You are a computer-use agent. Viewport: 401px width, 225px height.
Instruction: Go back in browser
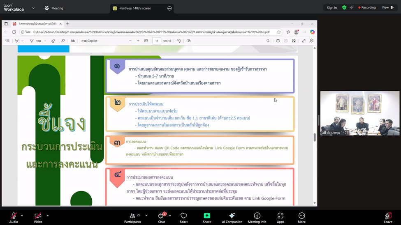tap(6, 32)
